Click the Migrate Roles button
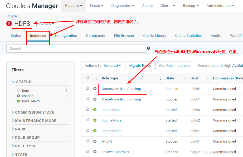Viewport: 243px width, 157px height. (x=140, y=65)
